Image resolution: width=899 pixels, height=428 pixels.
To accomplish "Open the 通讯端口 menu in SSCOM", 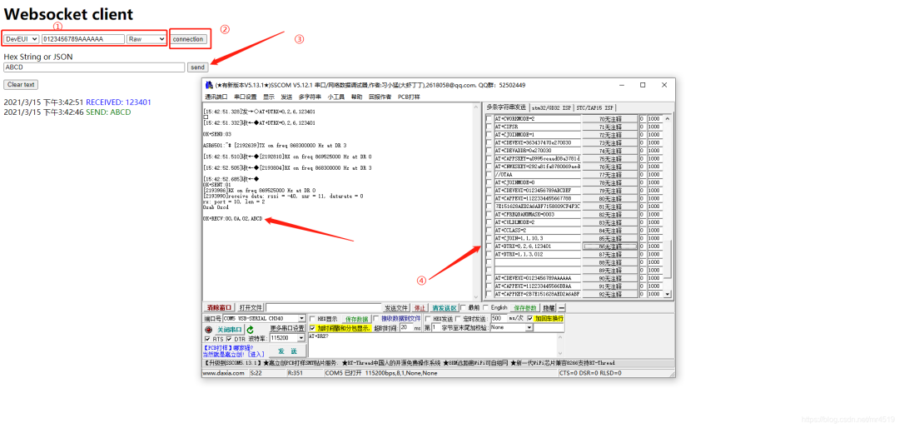I will pyautogui.click(x=216, y=97).
